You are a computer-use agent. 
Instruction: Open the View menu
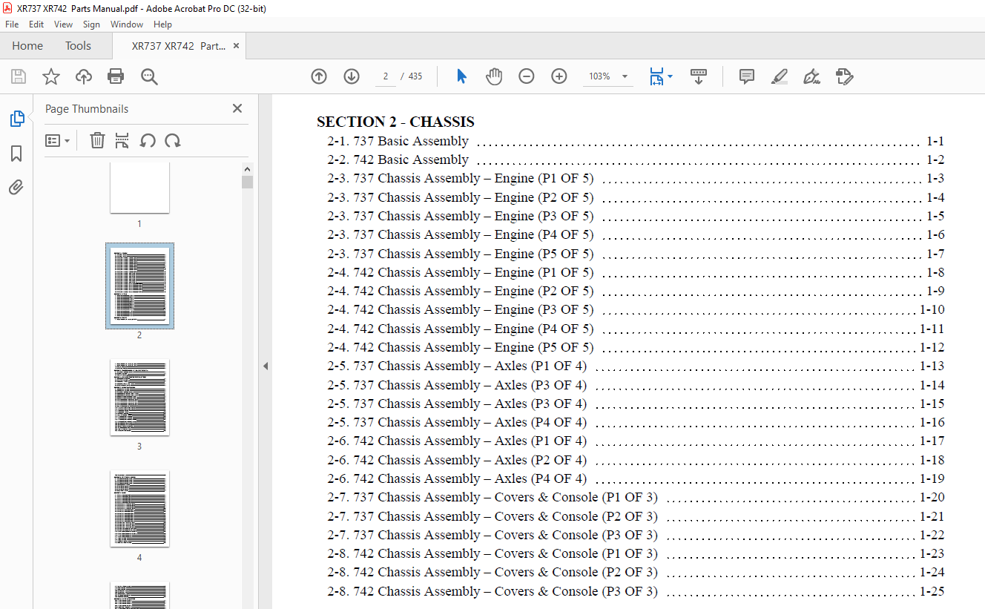click(x=63, y=24)
